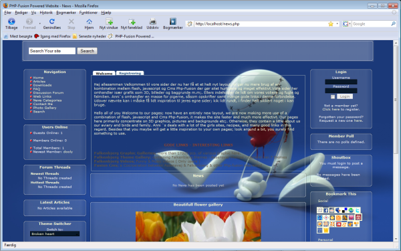Screen dimensions: 401x251
Task: Click the Login button
Action: pos(344,96)
